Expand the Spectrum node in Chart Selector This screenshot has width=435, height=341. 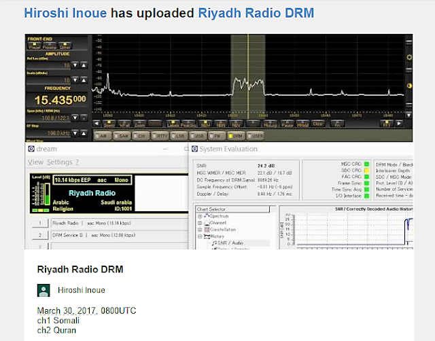[x=200, y=216]
